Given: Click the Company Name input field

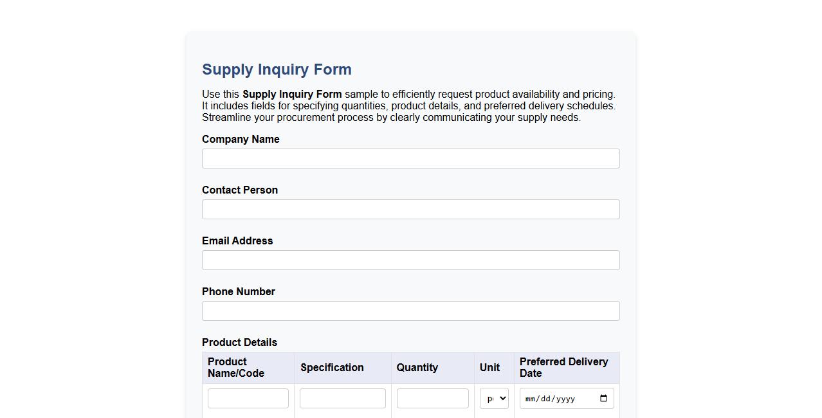Looking at the screenshot, I should pos(410,158).
